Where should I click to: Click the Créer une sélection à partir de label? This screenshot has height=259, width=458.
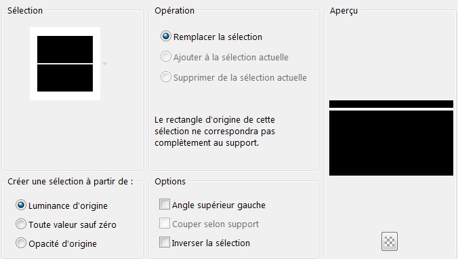[70, 182]
